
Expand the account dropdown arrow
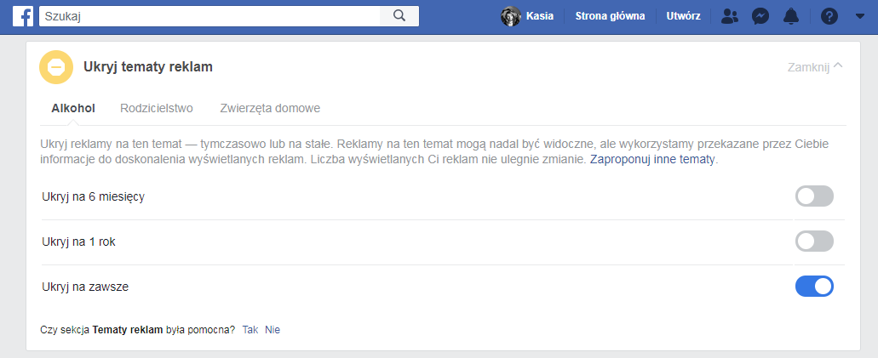(860, 16)
